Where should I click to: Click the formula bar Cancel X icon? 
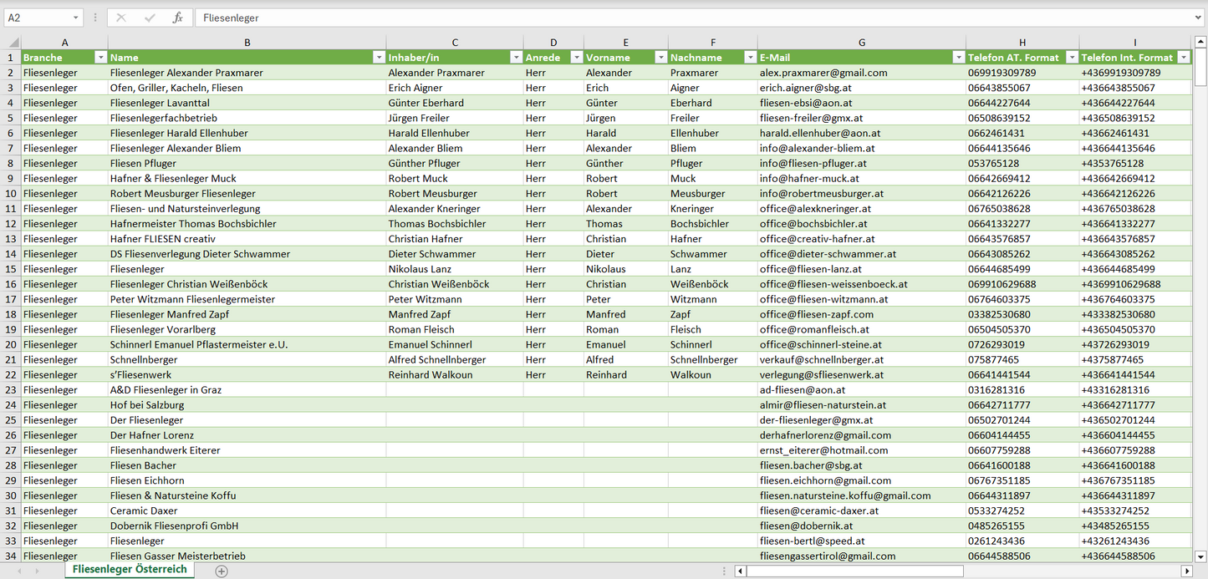[x=121, y=18]
